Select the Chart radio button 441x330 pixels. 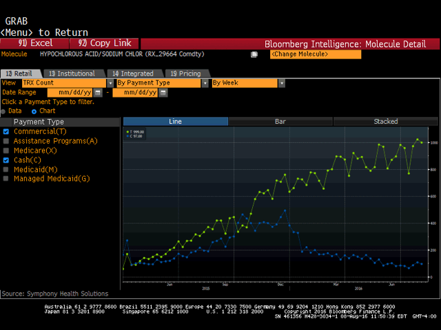tap(34, 111)
